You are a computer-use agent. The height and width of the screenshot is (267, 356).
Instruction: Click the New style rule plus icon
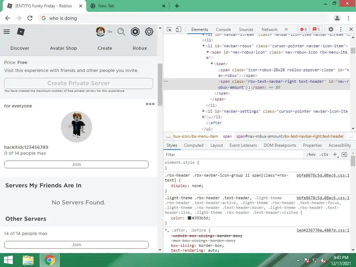coord(335,155)
